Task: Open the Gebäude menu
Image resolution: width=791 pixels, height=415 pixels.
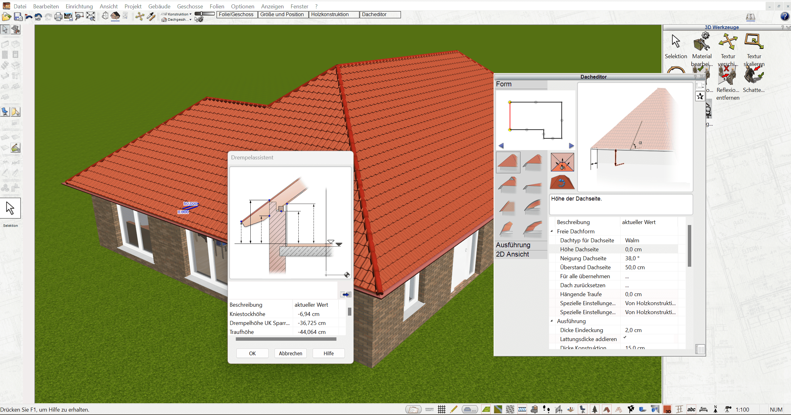Action: point(159,6)
